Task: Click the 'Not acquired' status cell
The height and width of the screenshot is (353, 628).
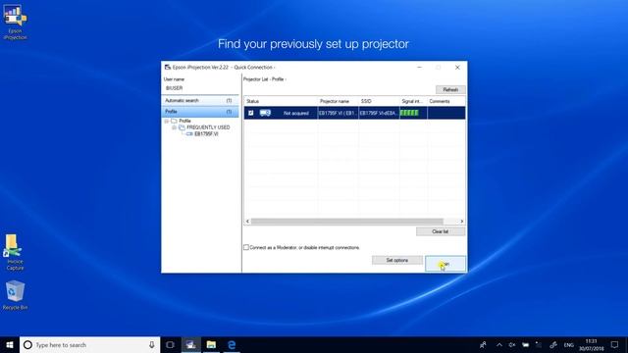Action: (296, 114)
